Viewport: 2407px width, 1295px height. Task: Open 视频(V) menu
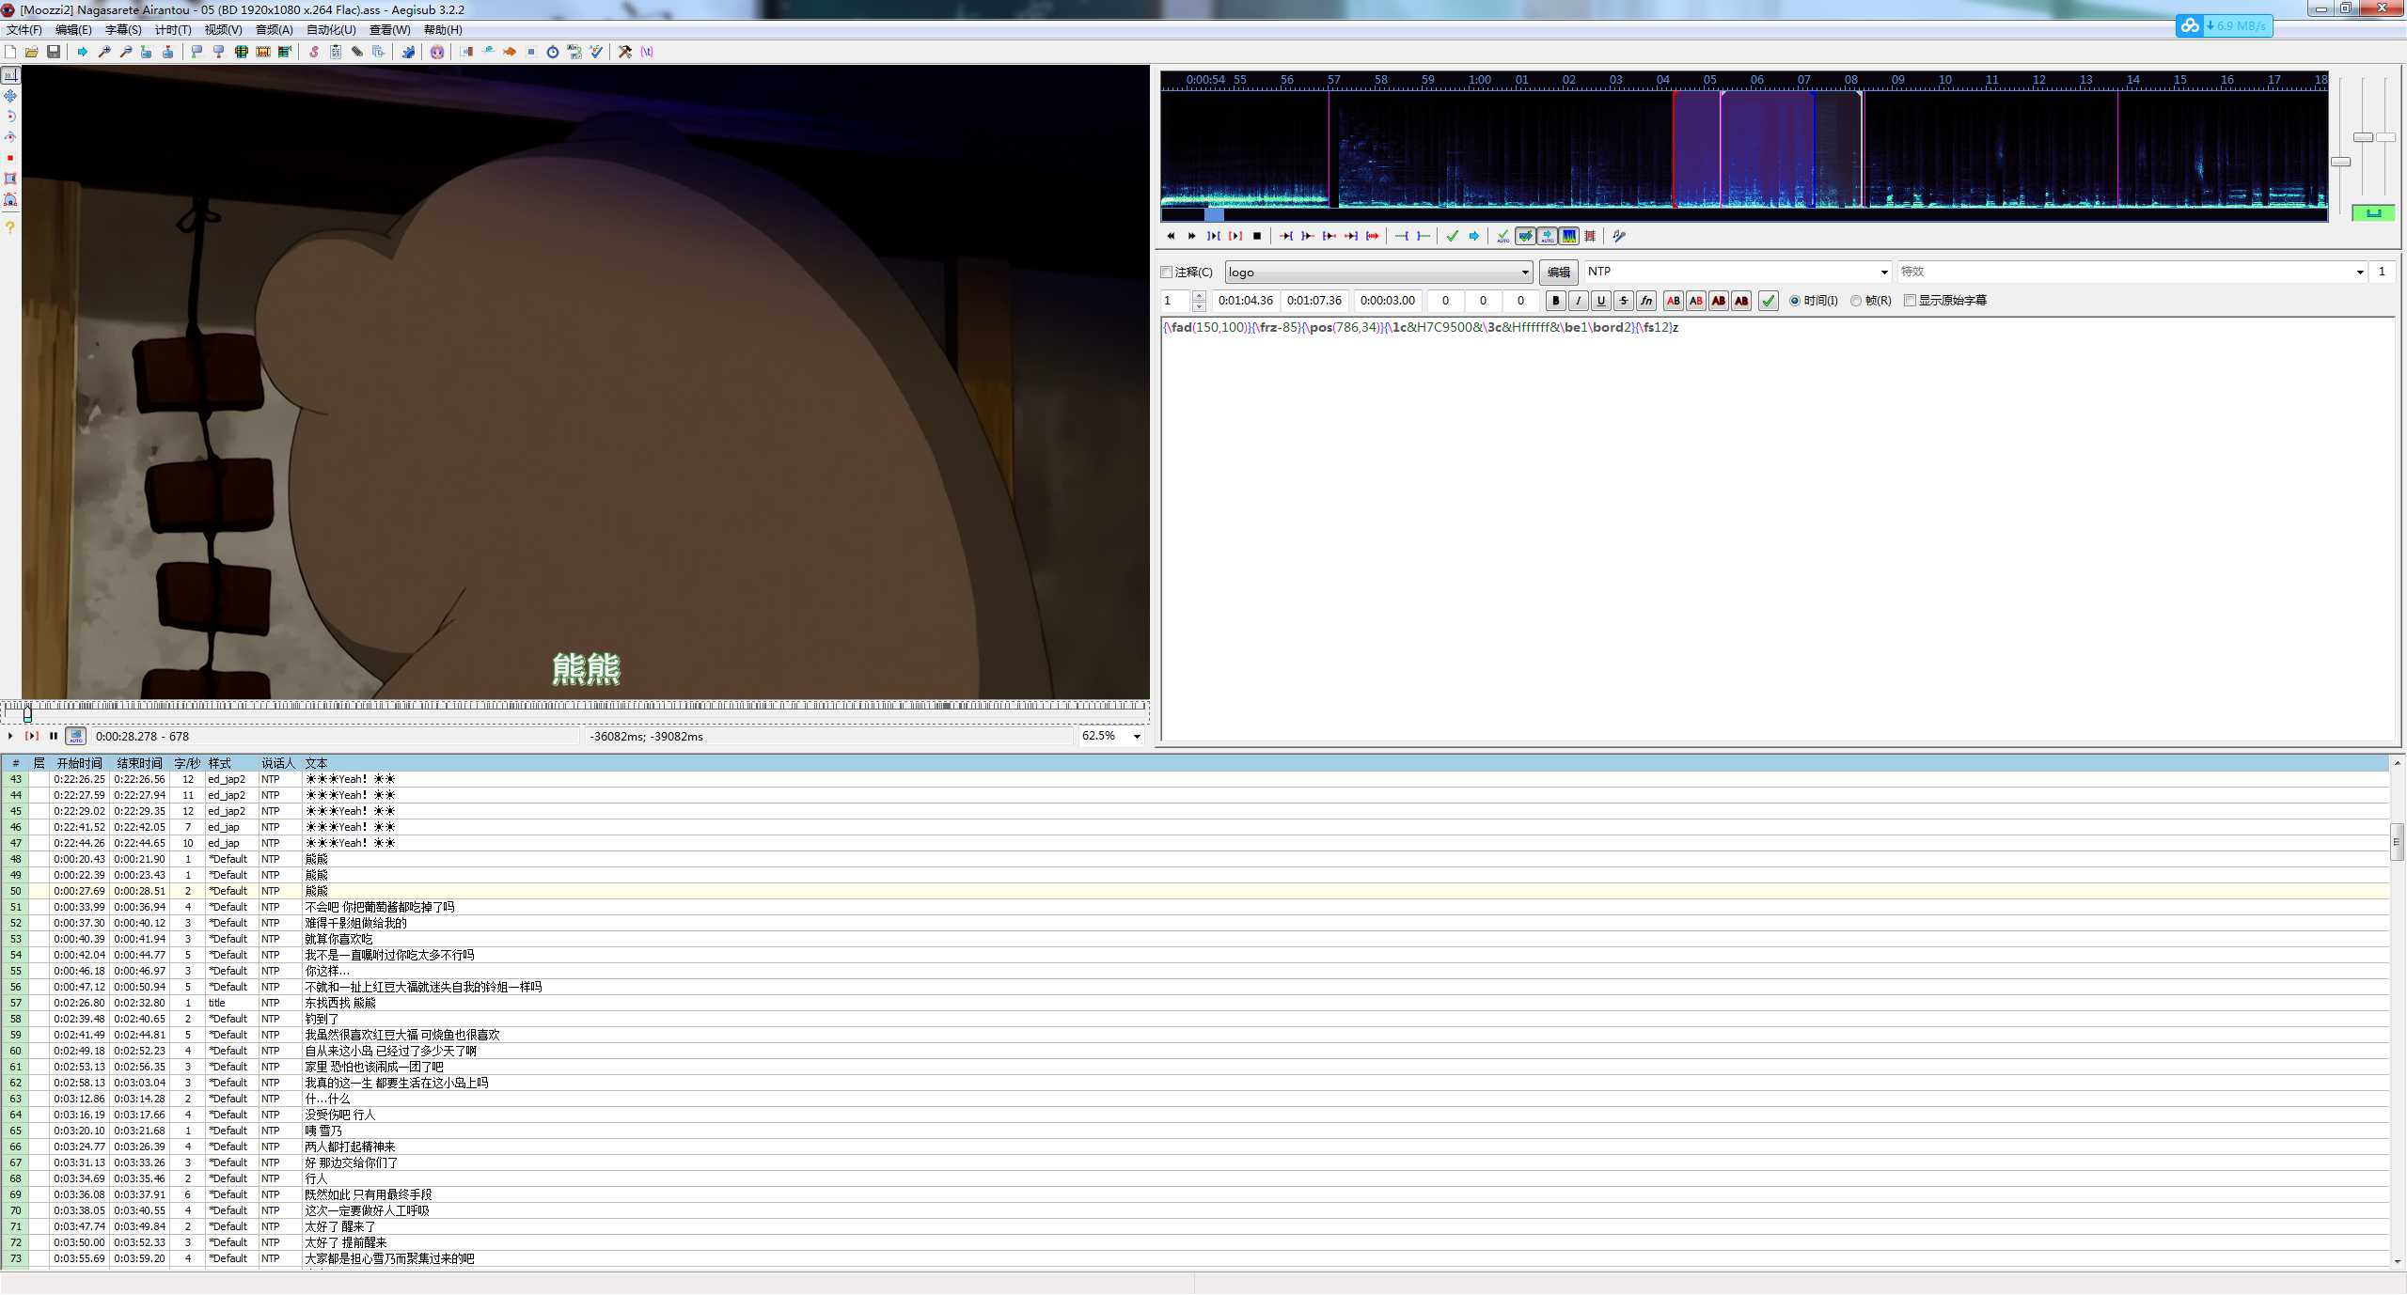[223, 30]
